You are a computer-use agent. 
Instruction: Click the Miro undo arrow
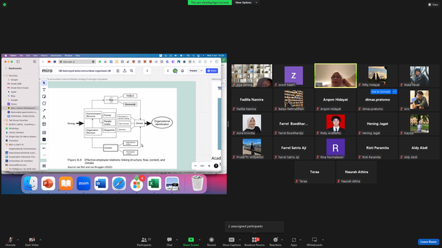pos(44,148)
